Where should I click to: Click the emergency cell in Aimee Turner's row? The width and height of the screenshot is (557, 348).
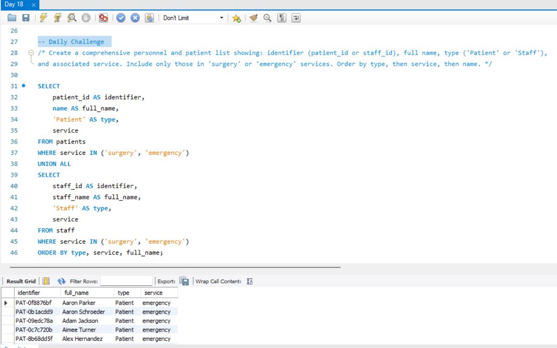coord(159,330)
